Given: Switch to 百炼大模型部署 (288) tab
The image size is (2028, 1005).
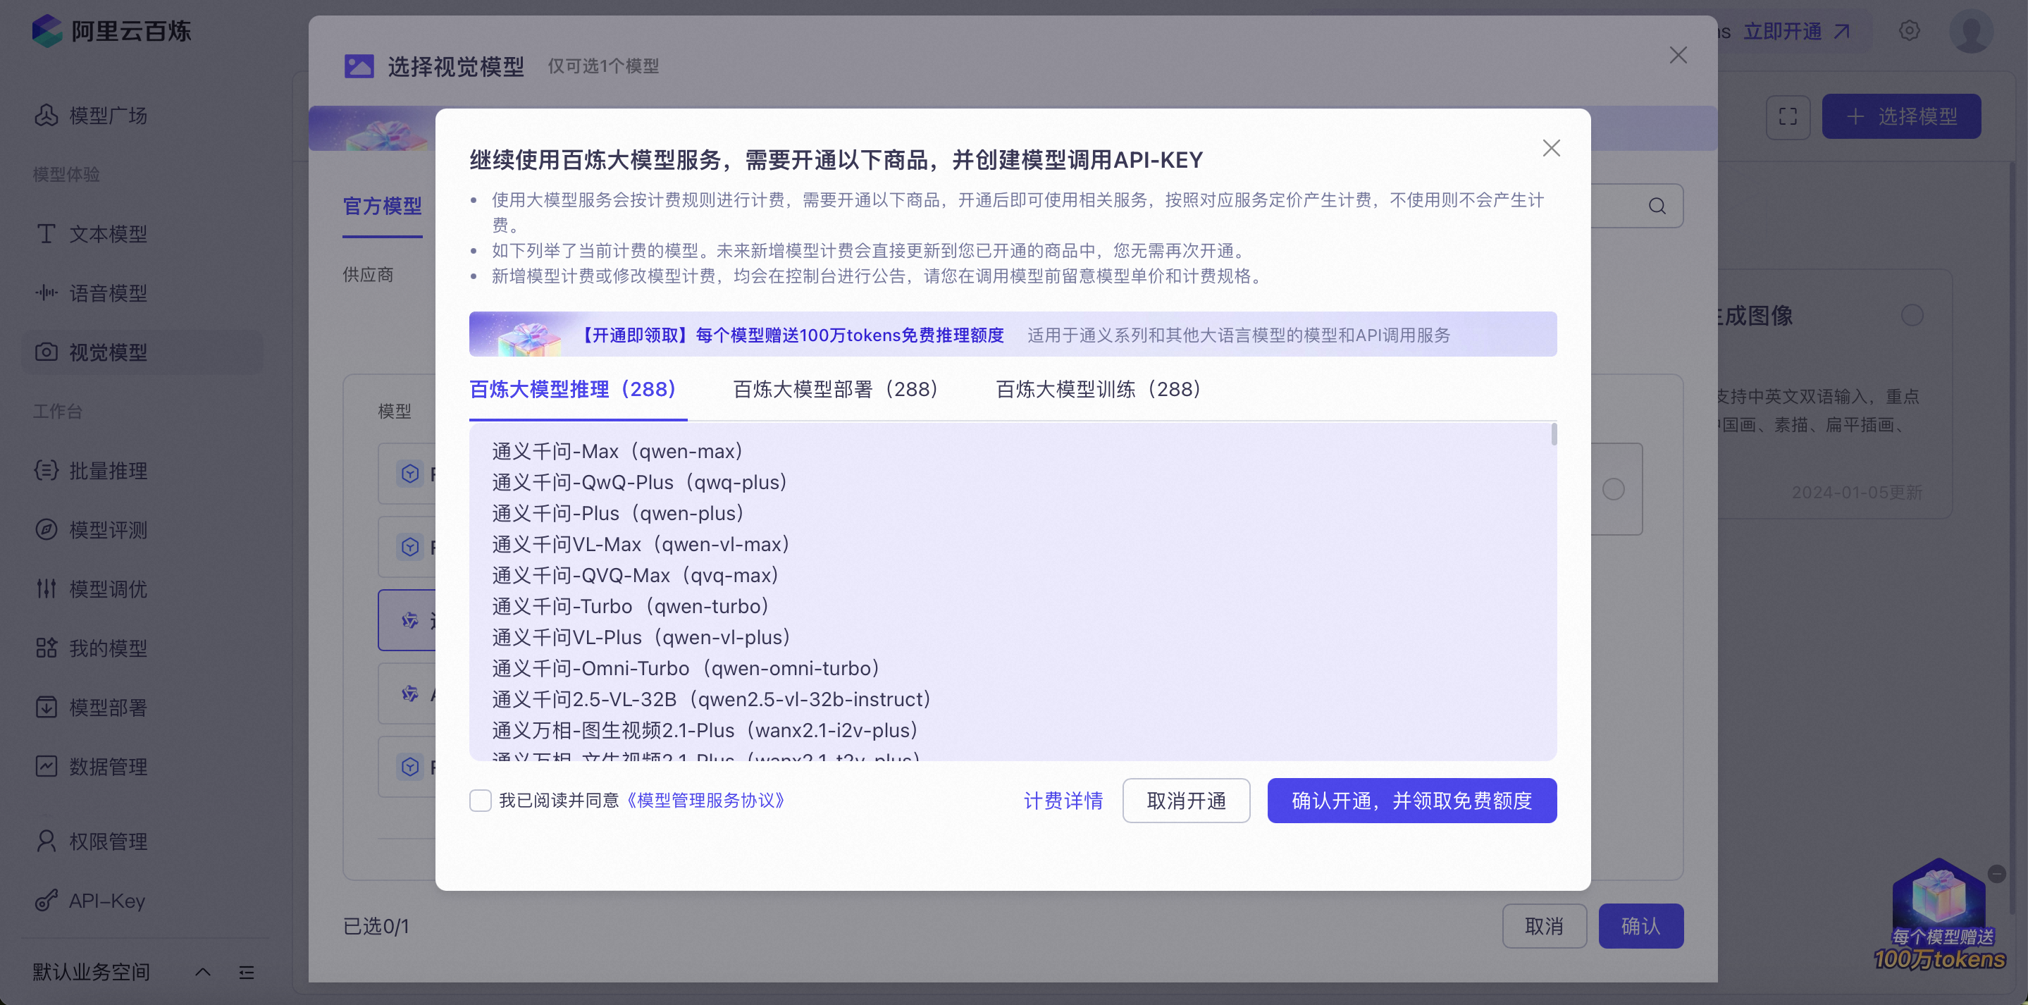Looking at the screenshot, I should [835, 389].
